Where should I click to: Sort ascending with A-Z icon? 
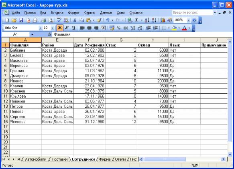tap(147, 20)
